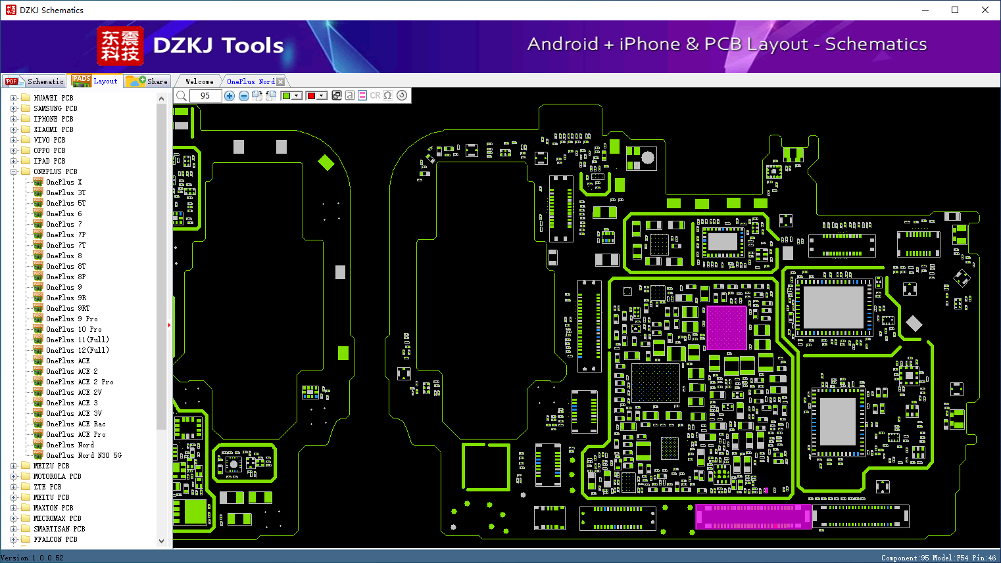
Task: Click the PCB icon beside OnePlus 6
Action: (38, 214)
